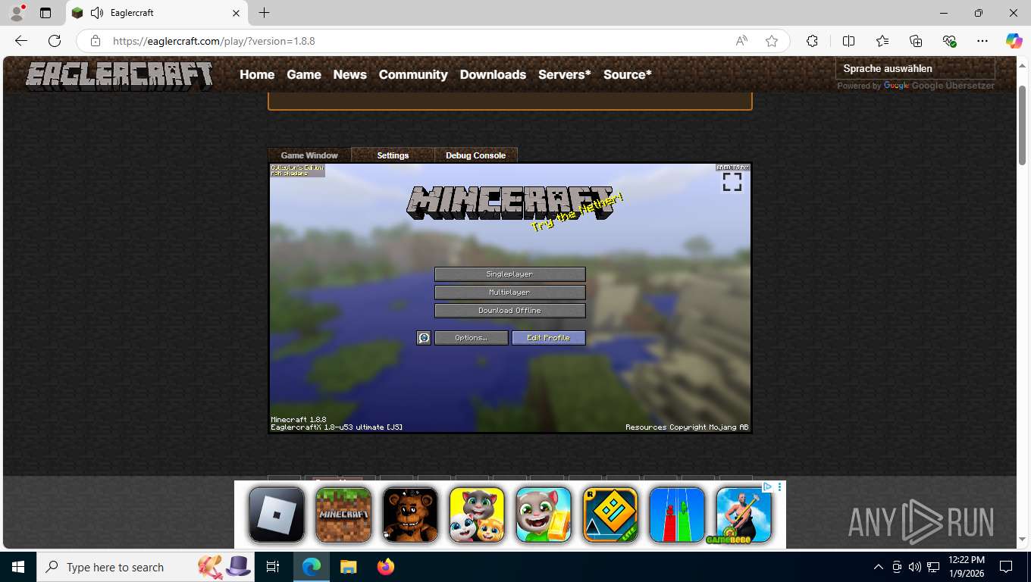Open a new browser tab
Viewport: 1031px width, 582px height.
pyautogui.click(x=264, y=13)
